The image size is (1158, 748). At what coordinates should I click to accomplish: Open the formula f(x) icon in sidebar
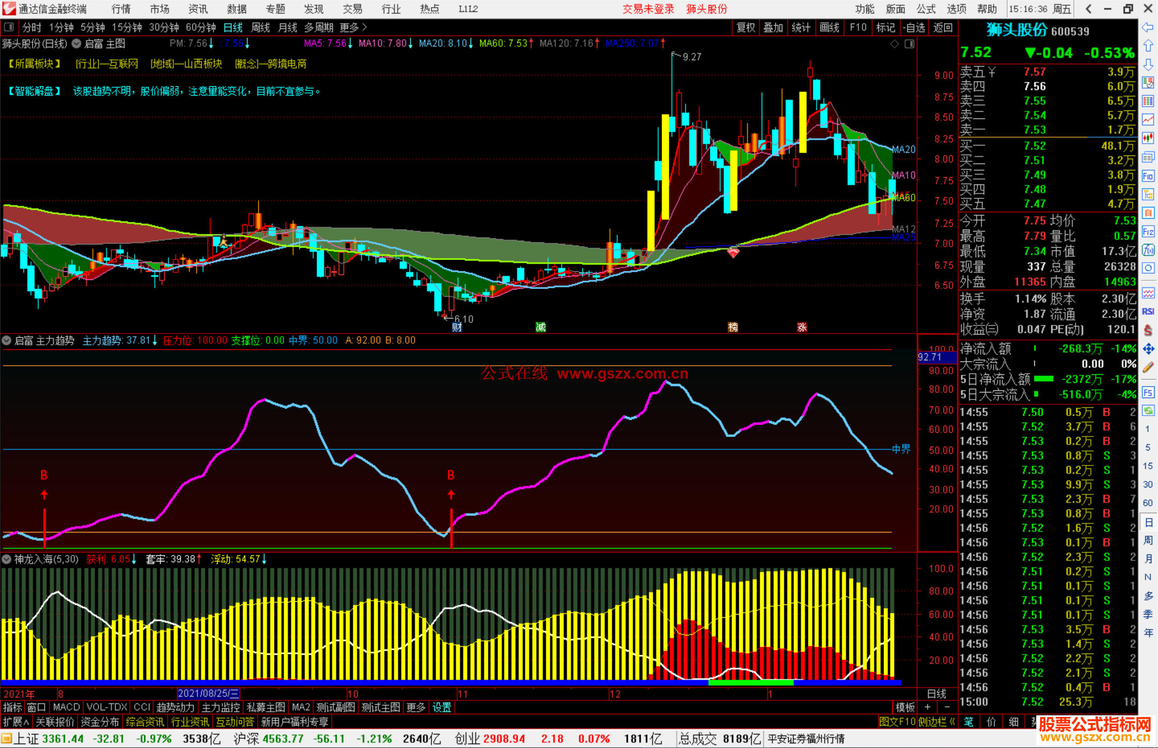coord(1148,250)
